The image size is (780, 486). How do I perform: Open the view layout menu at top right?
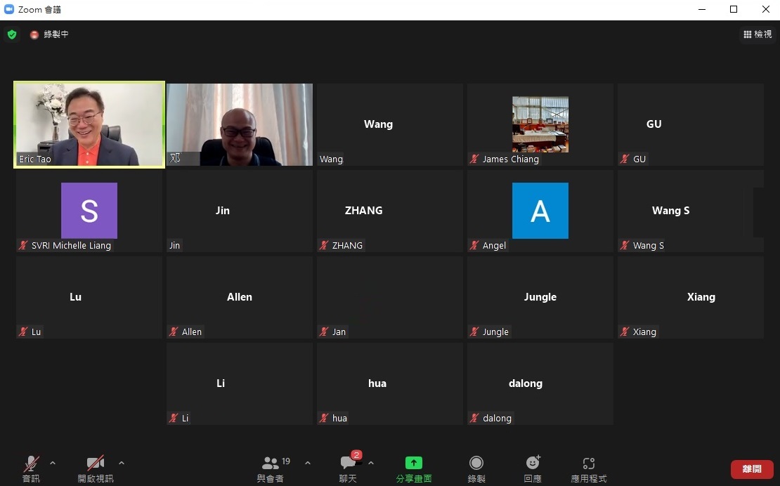point(758,34)
